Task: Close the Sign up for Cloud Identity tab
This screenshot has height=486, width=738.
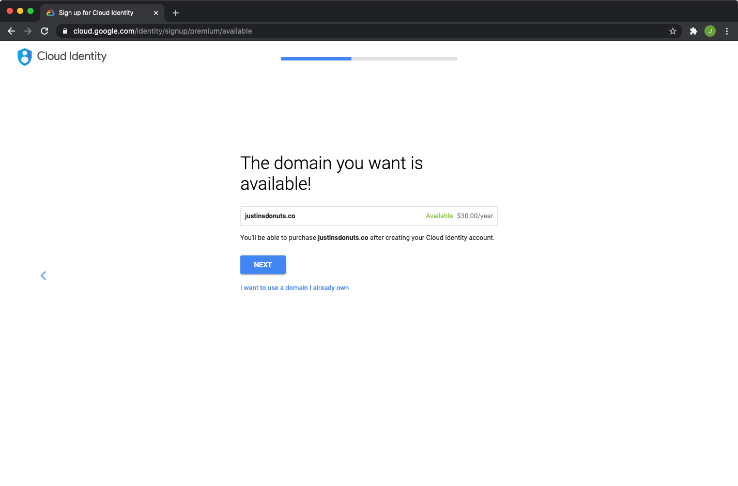Action: click(156, 13)
